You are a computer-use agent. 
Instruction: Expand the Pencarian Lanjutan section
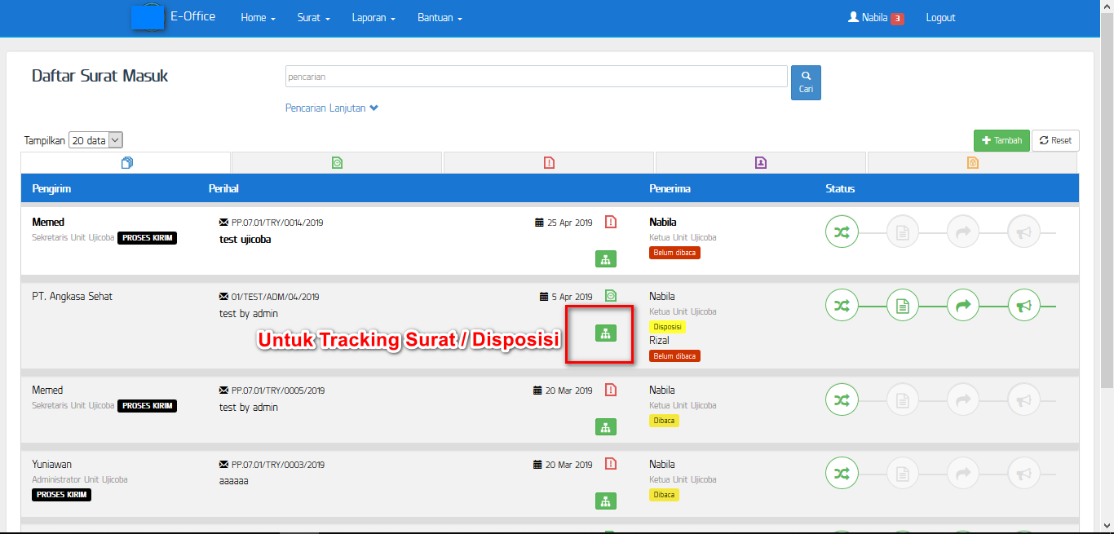(x=331, y=107)
